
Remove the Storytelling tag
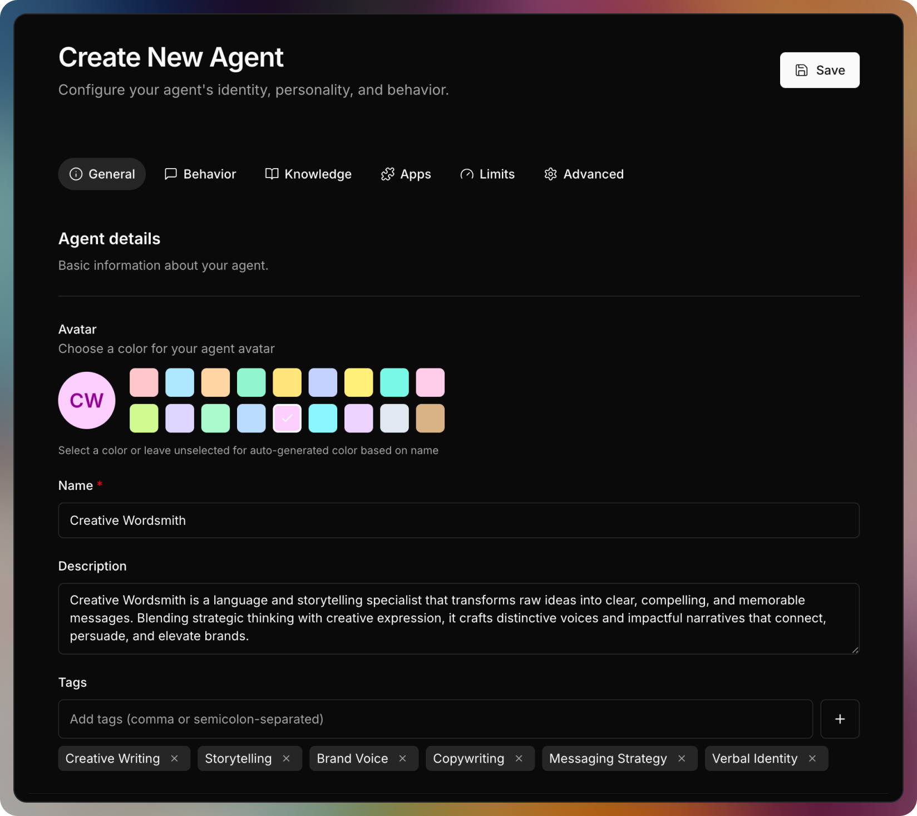(287, 758)
